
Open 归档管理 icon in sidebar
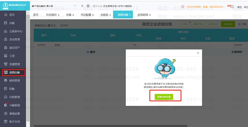6,97
